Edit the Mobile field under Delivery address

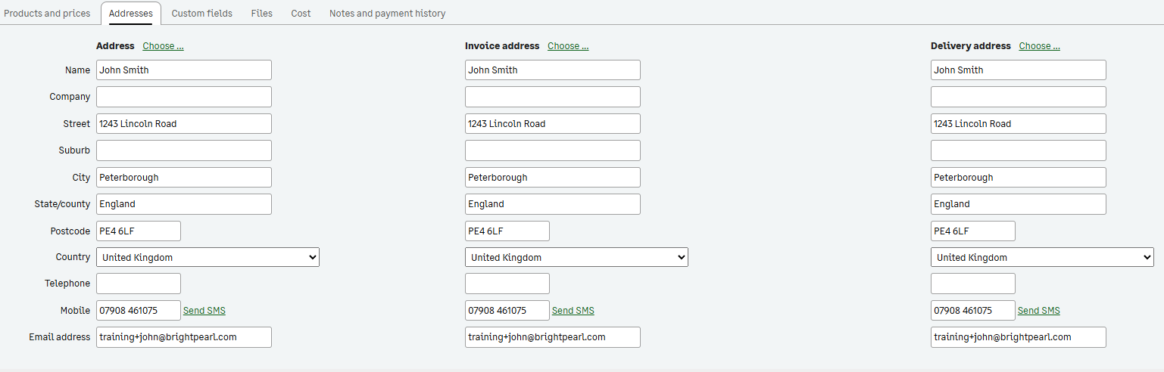(973, 311)
